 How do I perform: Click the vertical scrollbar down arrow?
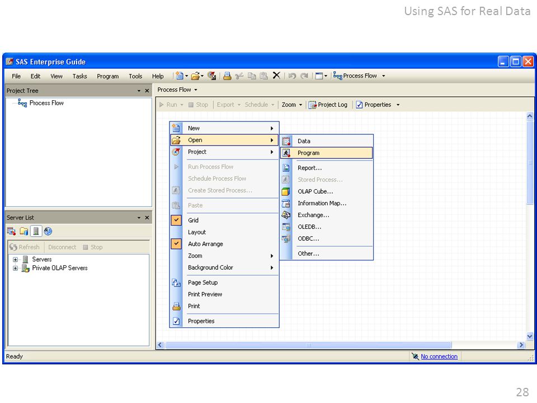coord(530,336)
